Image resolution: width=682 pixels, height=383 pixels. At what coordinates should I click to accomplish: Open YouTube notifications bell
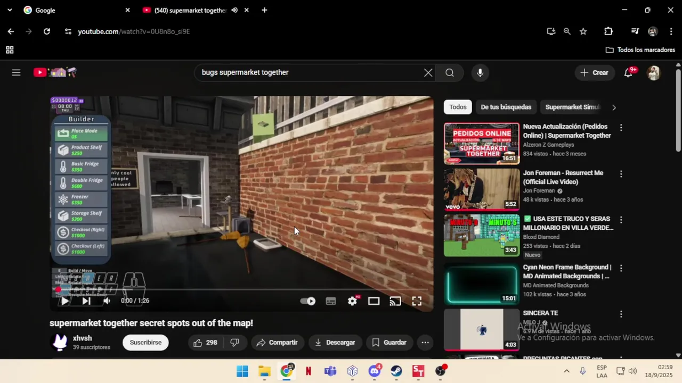coord(629,73)
